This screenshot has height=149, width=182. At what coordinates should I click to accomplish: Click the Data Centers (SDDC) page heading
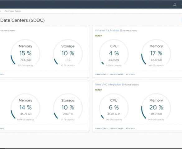[22, 20]
